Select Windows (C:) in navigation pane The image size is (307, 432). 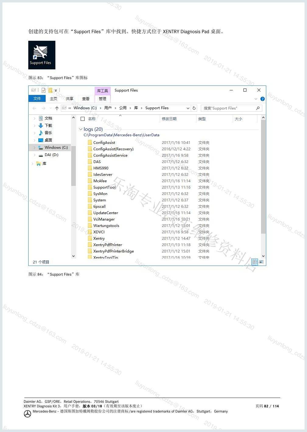(x=56, y=148)
